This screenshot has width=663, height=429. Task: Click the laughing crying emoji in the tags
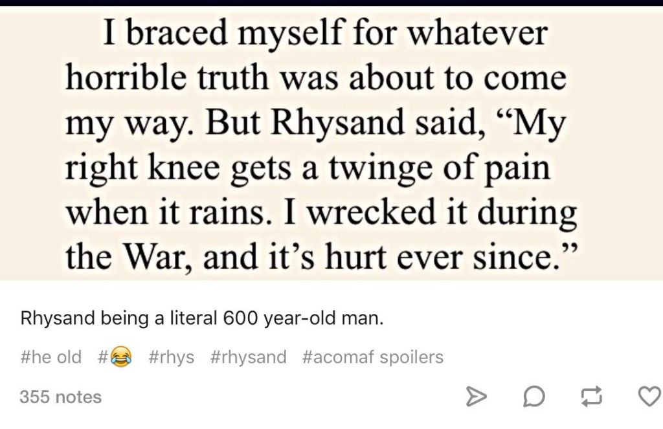[121, 357]
